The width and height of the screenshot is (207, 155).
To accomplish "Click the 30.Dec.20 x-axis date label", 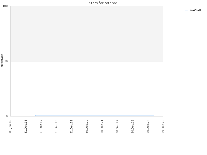I will (x=87, y=127).
